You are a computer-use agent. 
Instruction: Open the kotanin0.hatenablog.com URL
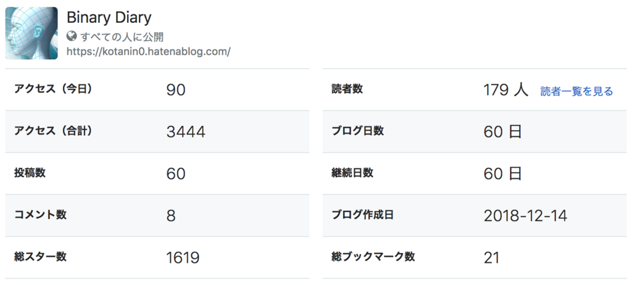[148, 52]
